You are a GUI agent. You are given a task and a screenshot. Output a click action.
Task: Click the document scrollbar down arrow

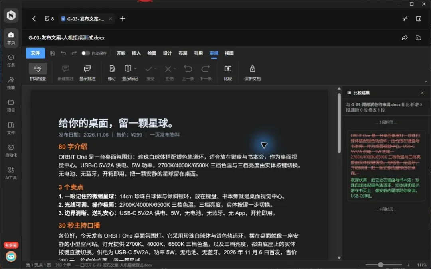pyautogui.click(x=339, y=258)
